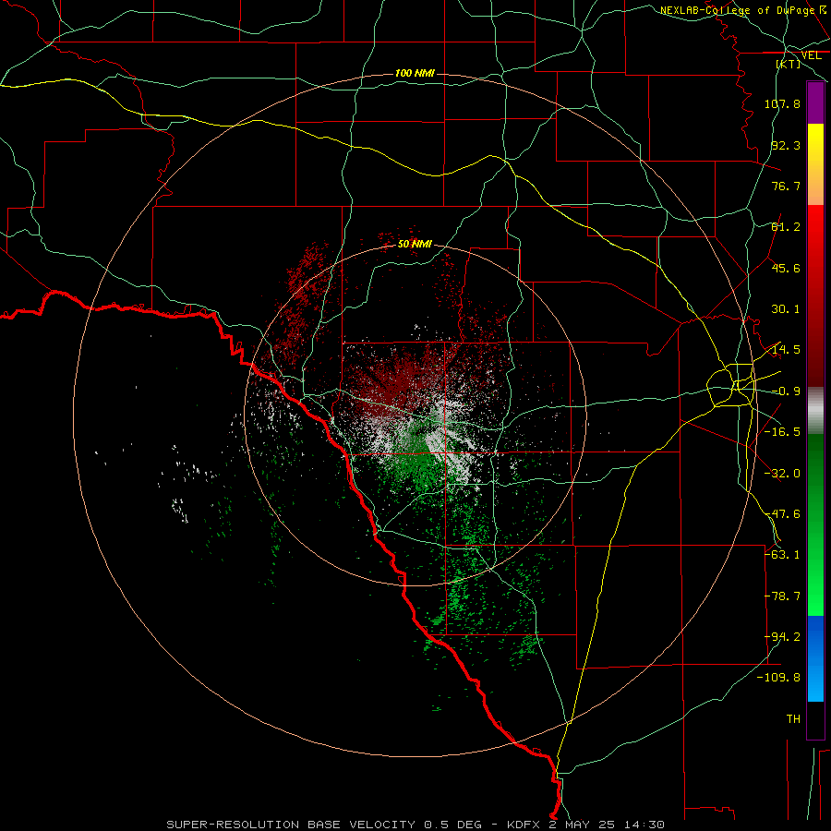Screen dimensions: 831x831
Task: Click the -109.8 value on the velocity scale
Action: 778,678
